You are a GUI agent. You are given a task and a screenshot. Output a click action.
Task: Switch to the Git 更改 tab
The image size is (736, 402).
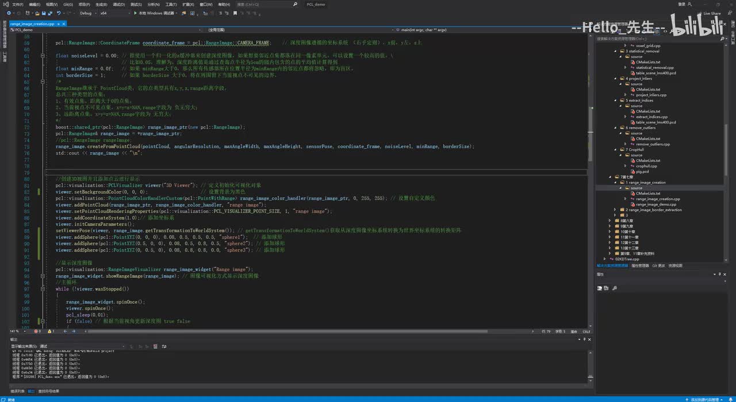point(659,266)
